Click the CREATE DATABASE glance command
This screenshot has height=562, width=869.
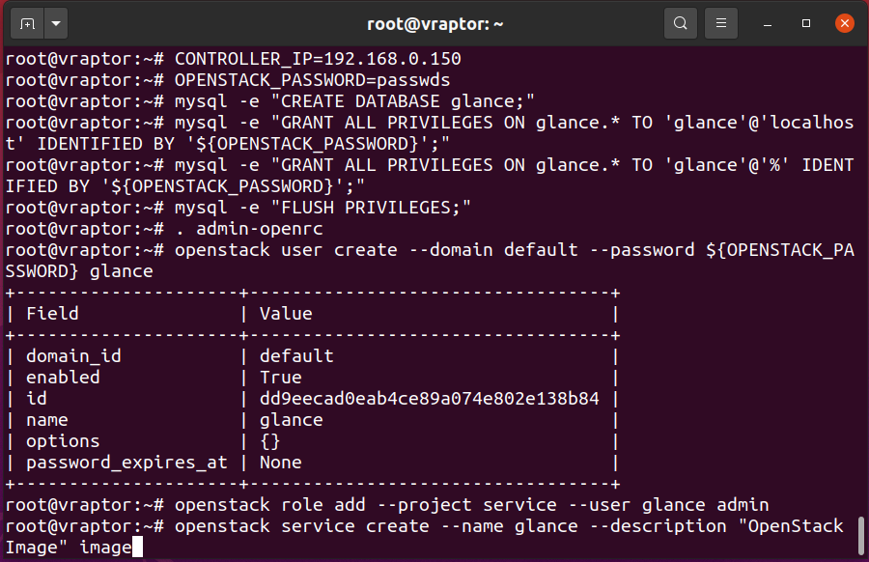[354, 101]
